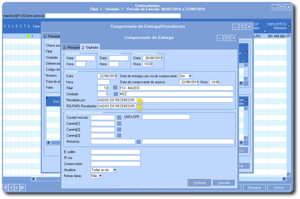
Task: Click into the Comprovante input field
Action: (x=115, y=164)
